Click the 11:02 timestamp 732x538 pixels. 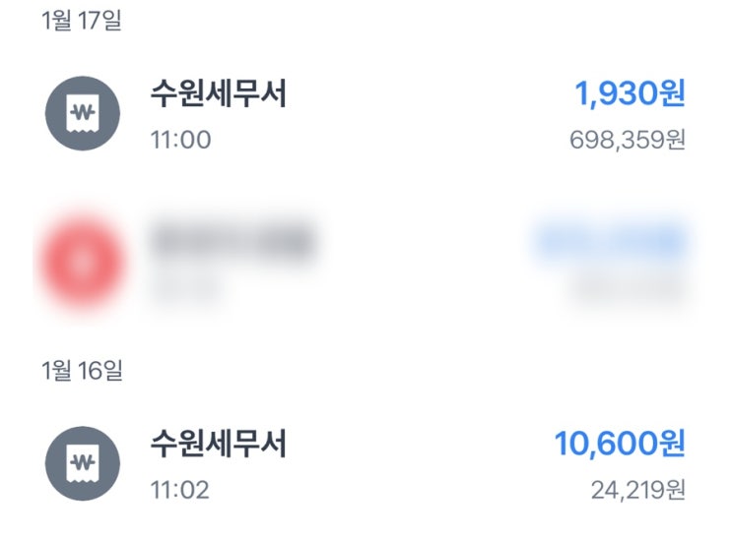click(x=179, y=489)
